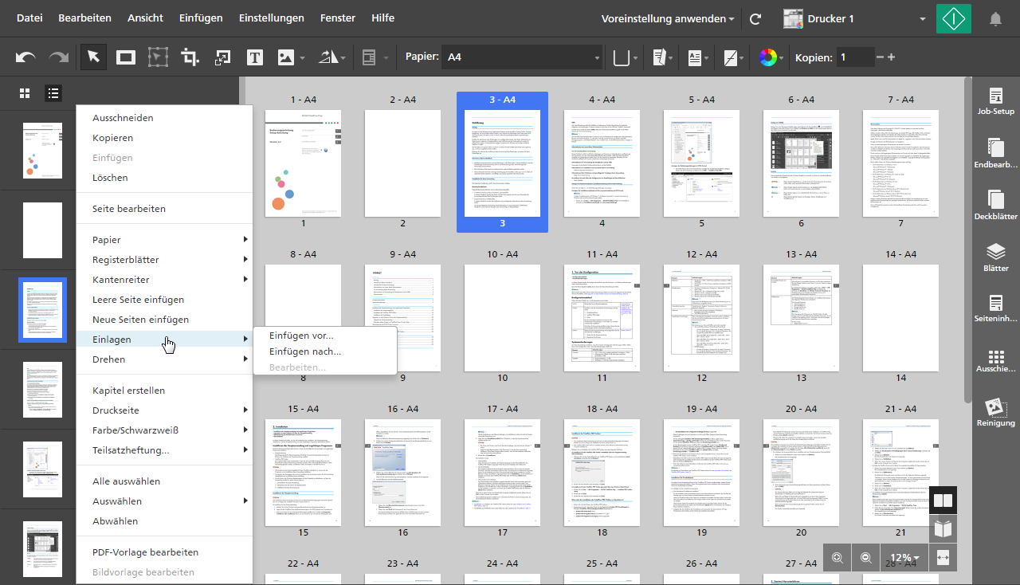
Task: Select page 5 thumbnail
Action: (701, 164)
